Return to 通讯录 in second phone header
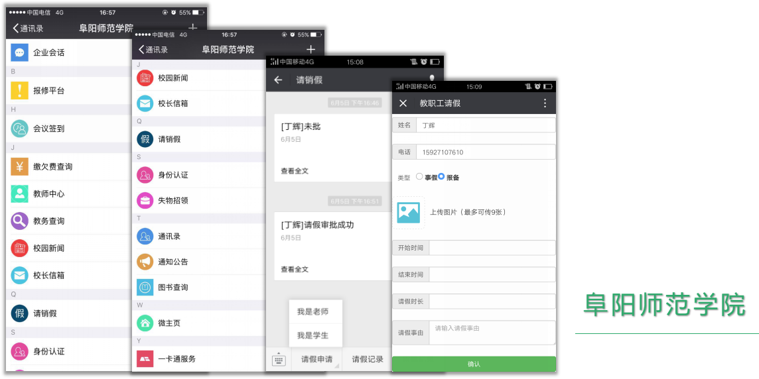Viewport: 759px width, 379px height. [x=153, y=49]
